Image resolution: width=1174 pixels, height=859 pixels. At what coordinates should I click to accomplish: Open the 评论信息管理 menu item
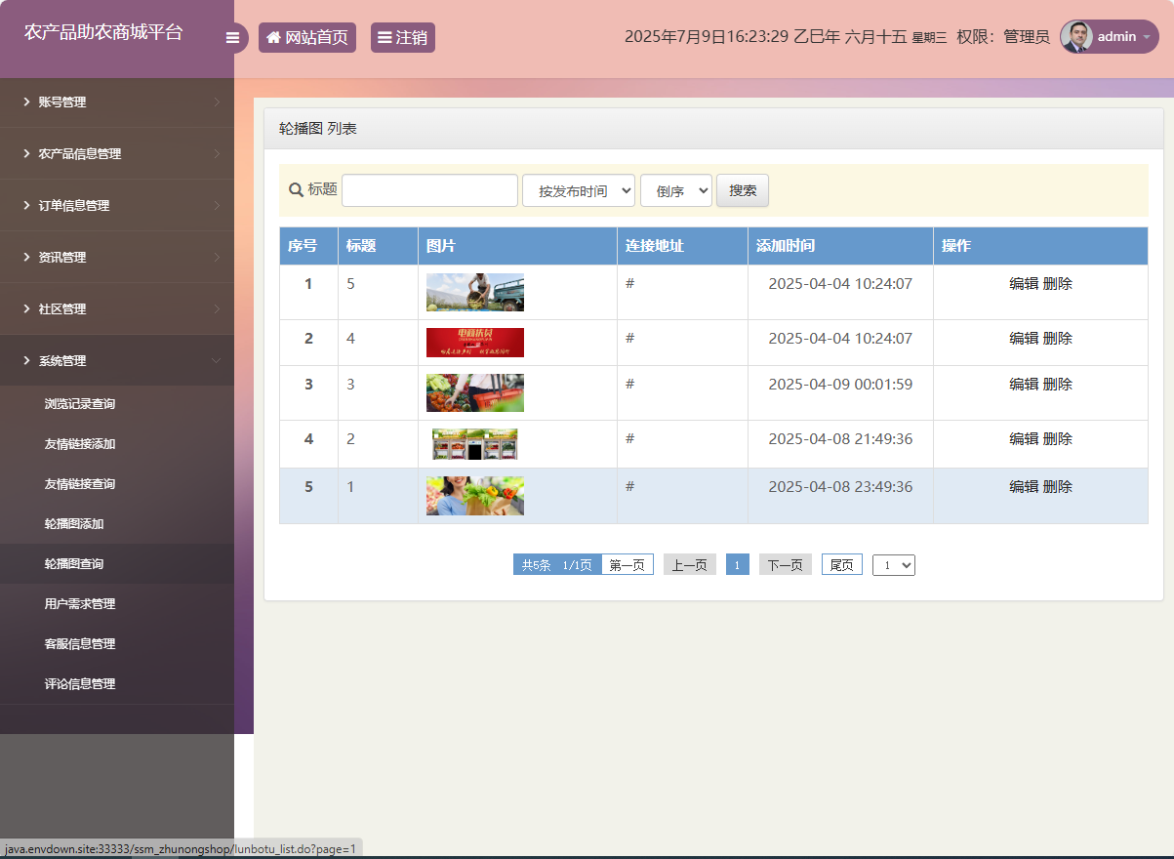80,683
